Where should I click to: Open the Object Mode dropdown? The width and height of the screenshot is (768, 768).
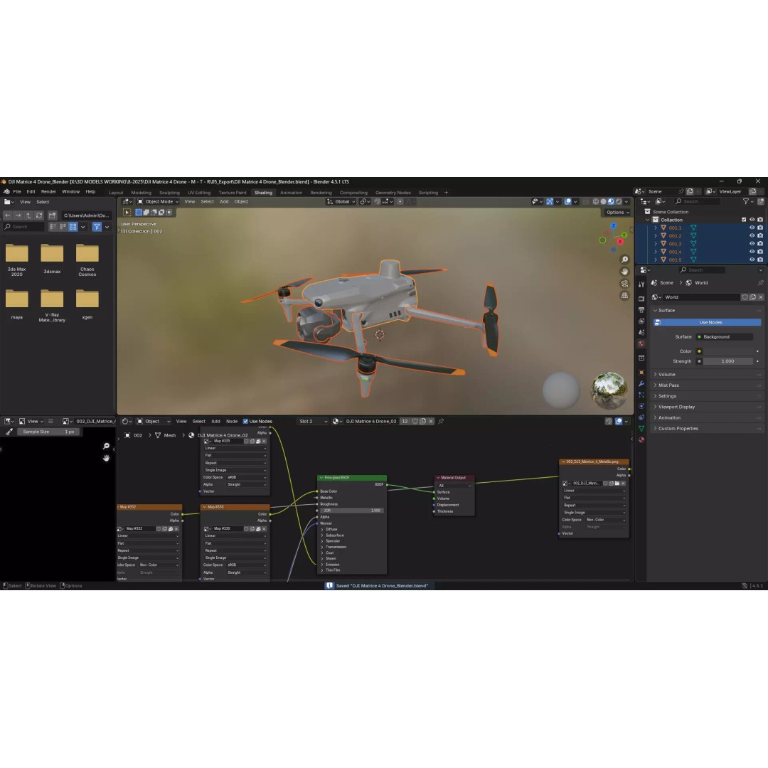click(158, 201)
